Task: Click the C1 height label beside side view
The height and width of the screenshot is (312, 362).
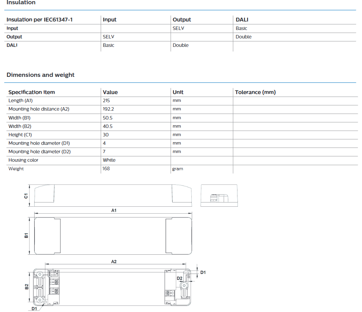Action: coord(26,196)
